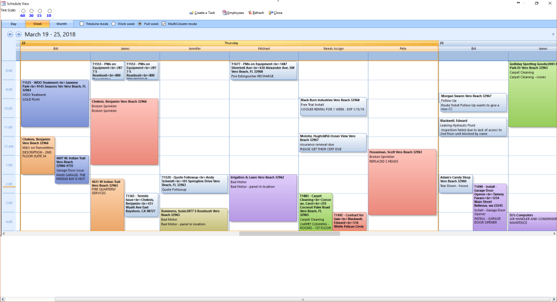The image size is (557, 302).
Task: Select the Pete column header
Action: click(403, 49)
